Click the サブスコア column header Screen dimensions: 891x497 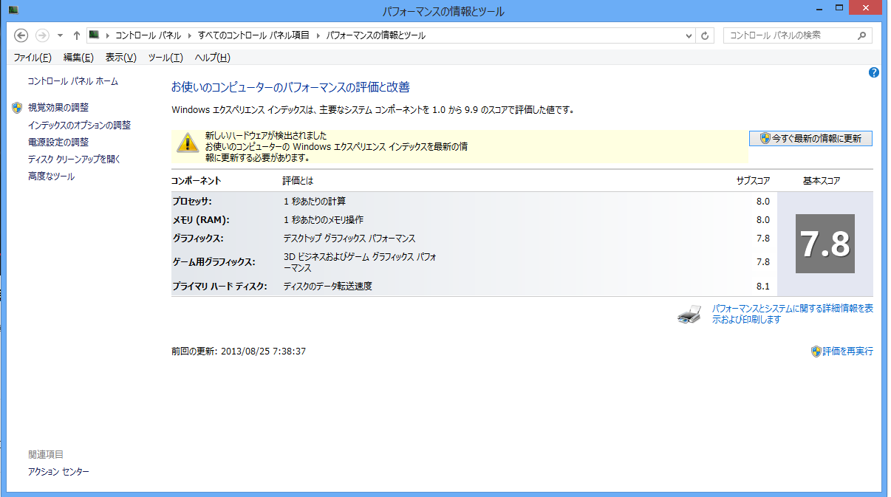754,181
